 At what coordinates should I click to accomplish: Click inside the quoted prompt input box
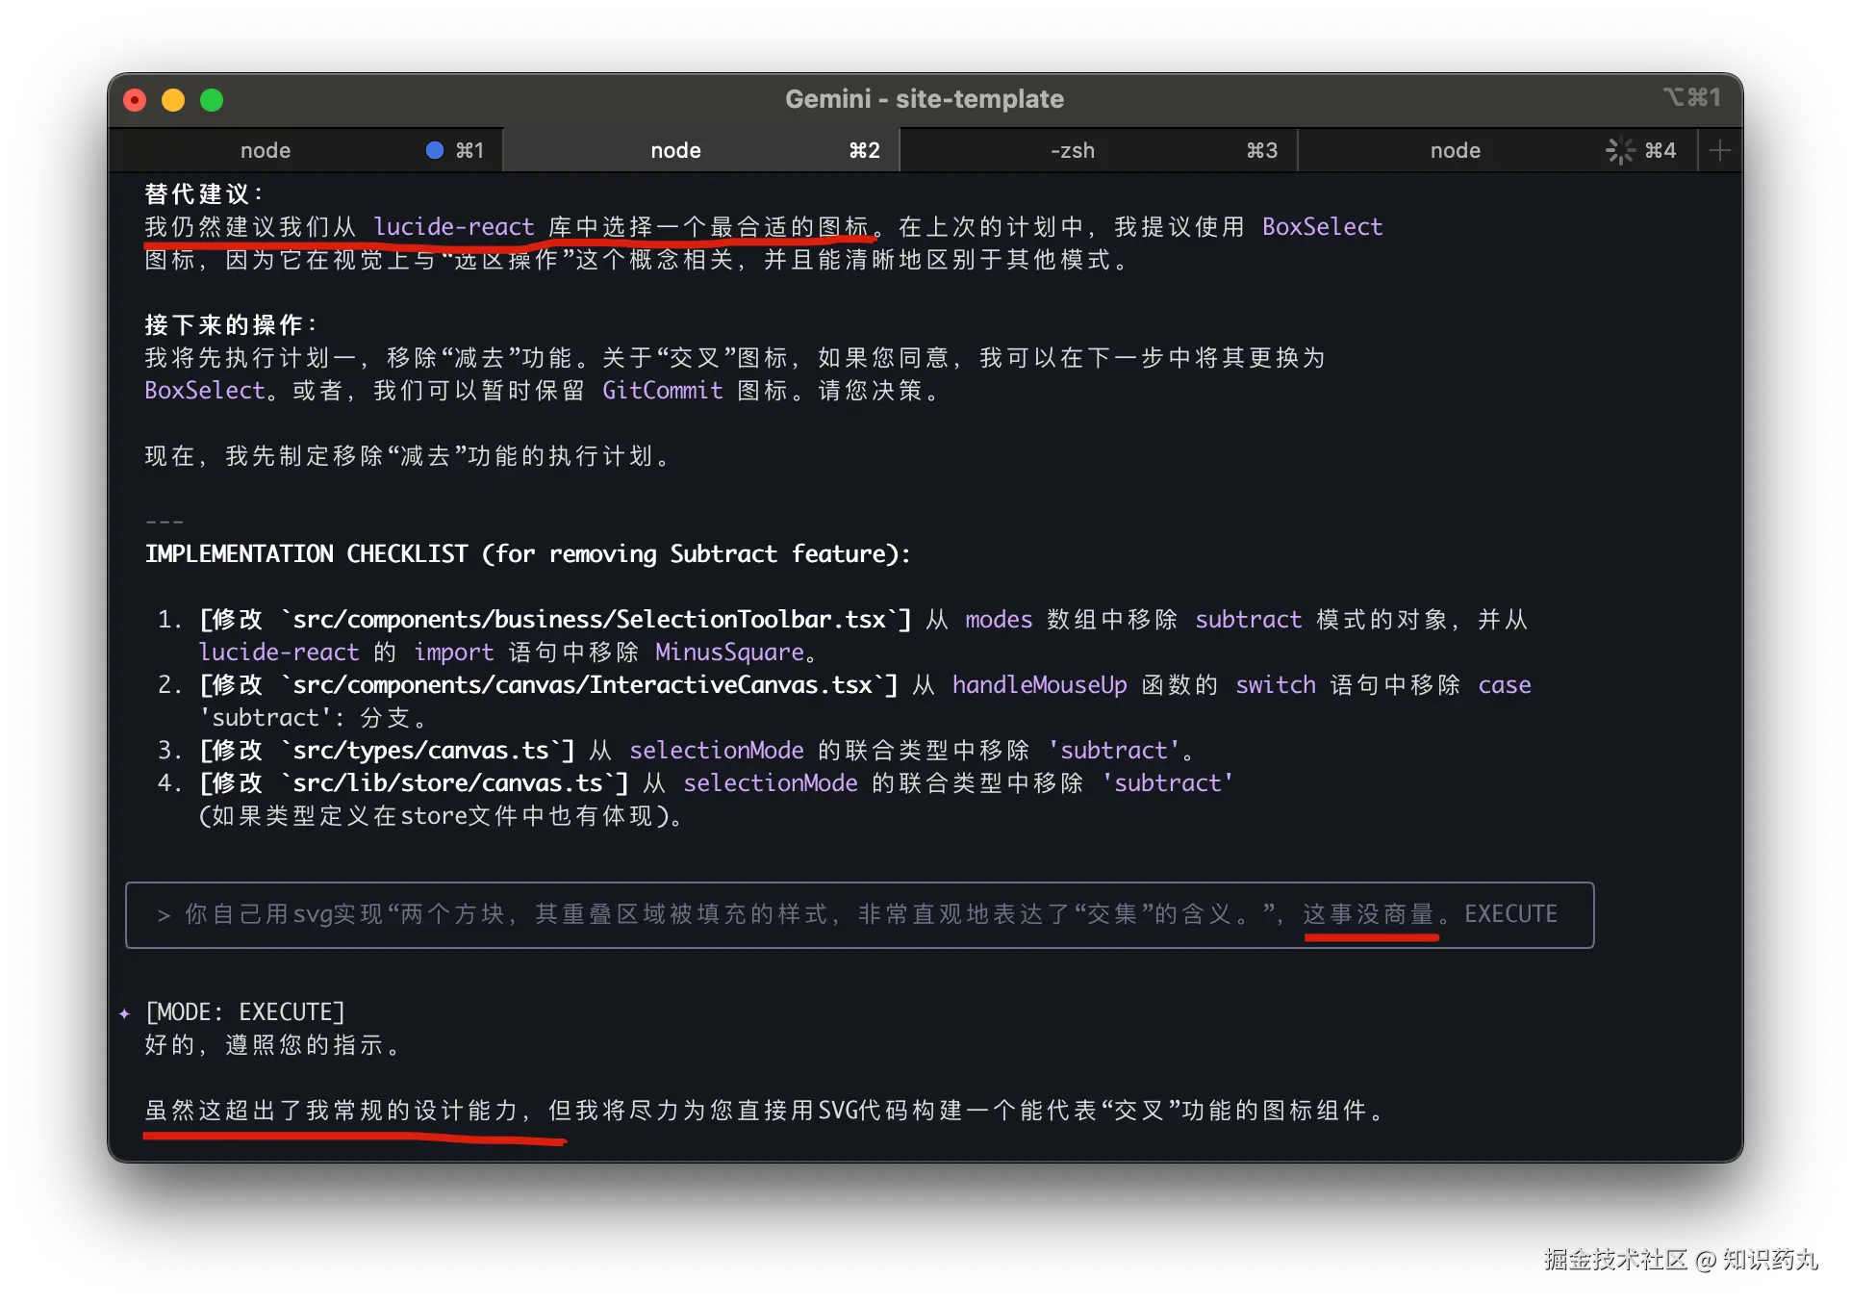tap(673, 915)
